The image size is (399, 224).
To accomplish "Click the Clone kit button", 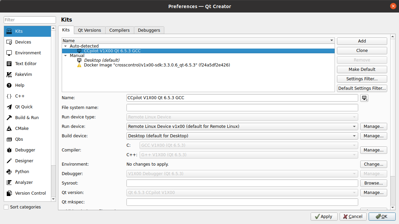I will point(362,51).
